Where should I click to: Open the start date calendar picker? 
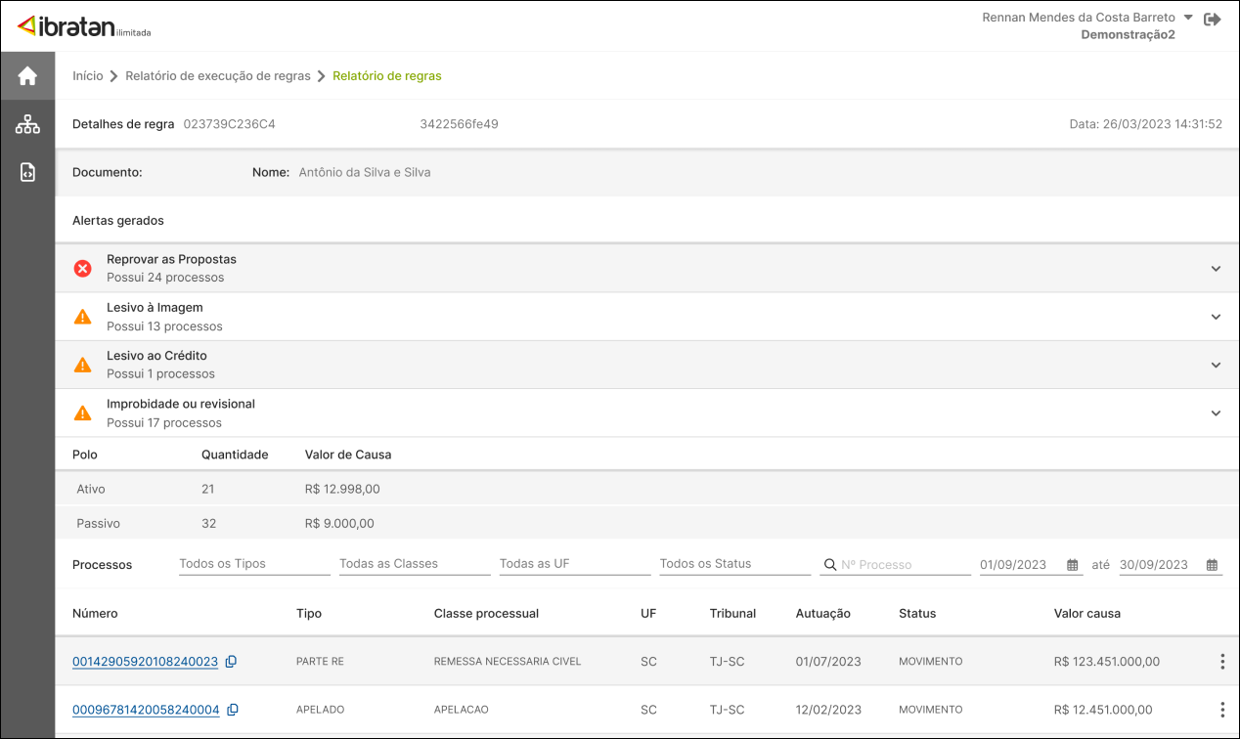tap(1072, 565)
